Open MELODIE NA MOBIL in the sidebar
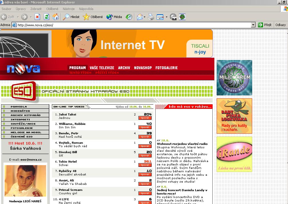Image resolution: width=288 pixels, height=204 pixels. [x=25, y=132]
